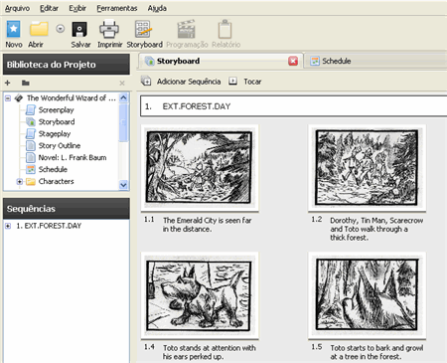Screen dimensions: 447x363
Task: Click caption 'Toto starts to bark and growl'
Action: tap(376, 348)
